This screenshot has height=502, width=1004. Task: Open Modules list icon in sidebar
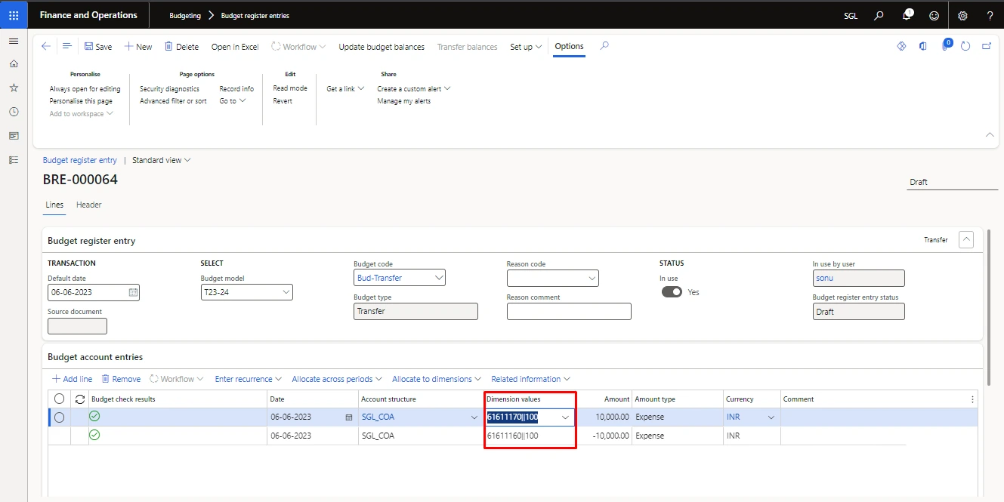click(14, 160)
